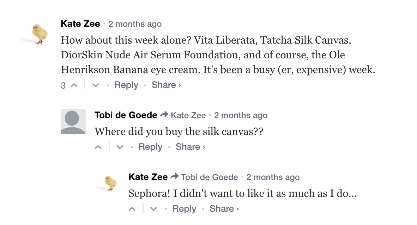Reply to the Sephora comment
The image size is (417, 225).
point(184,209)
